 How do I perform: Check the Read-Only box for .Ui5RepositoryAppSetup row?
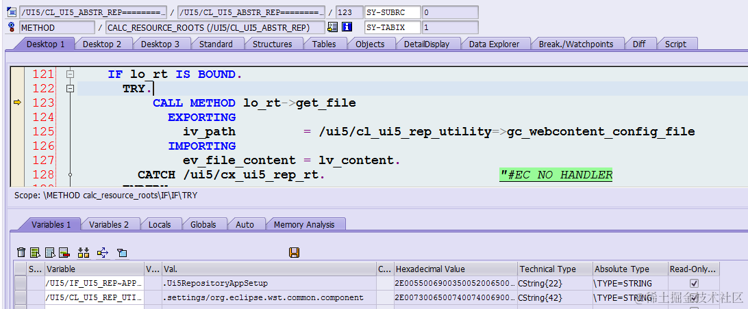pos(694,283)
